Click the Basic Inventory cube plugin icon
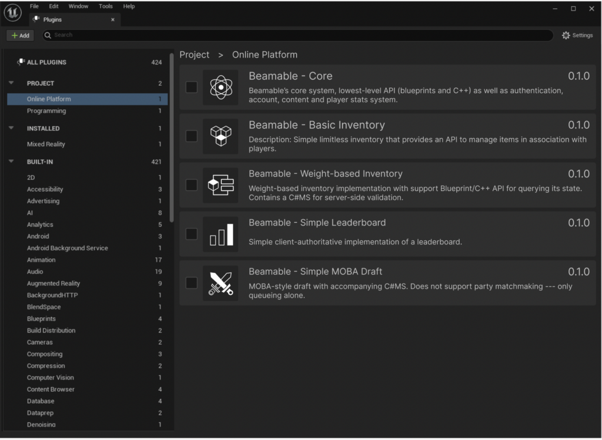Viewport: 602px width, 440px height. point(220,136)
